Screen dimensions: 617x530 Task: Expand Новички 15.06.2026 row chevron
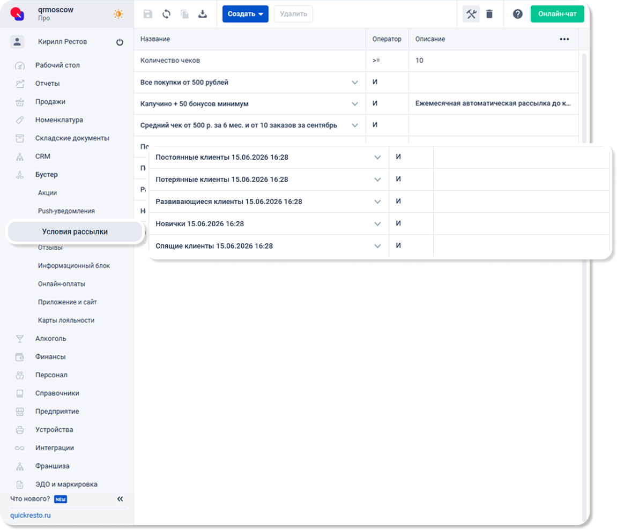tap(377, 224)
